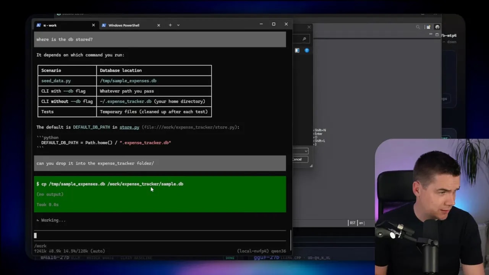Open the new-tab profile dropdown chevron
The height and width of the screenshot is (275, 489).
coord(178,25)
